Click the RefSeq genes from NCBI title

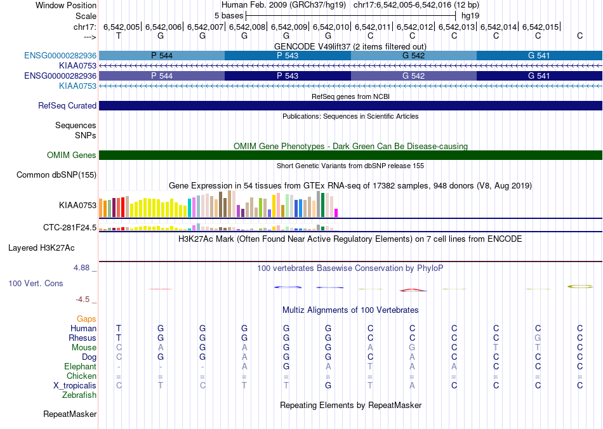pyautogui.click(x=350, y=96)
